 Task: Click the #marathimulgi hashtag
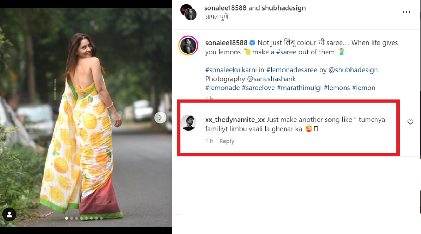[x=300, y=88]
